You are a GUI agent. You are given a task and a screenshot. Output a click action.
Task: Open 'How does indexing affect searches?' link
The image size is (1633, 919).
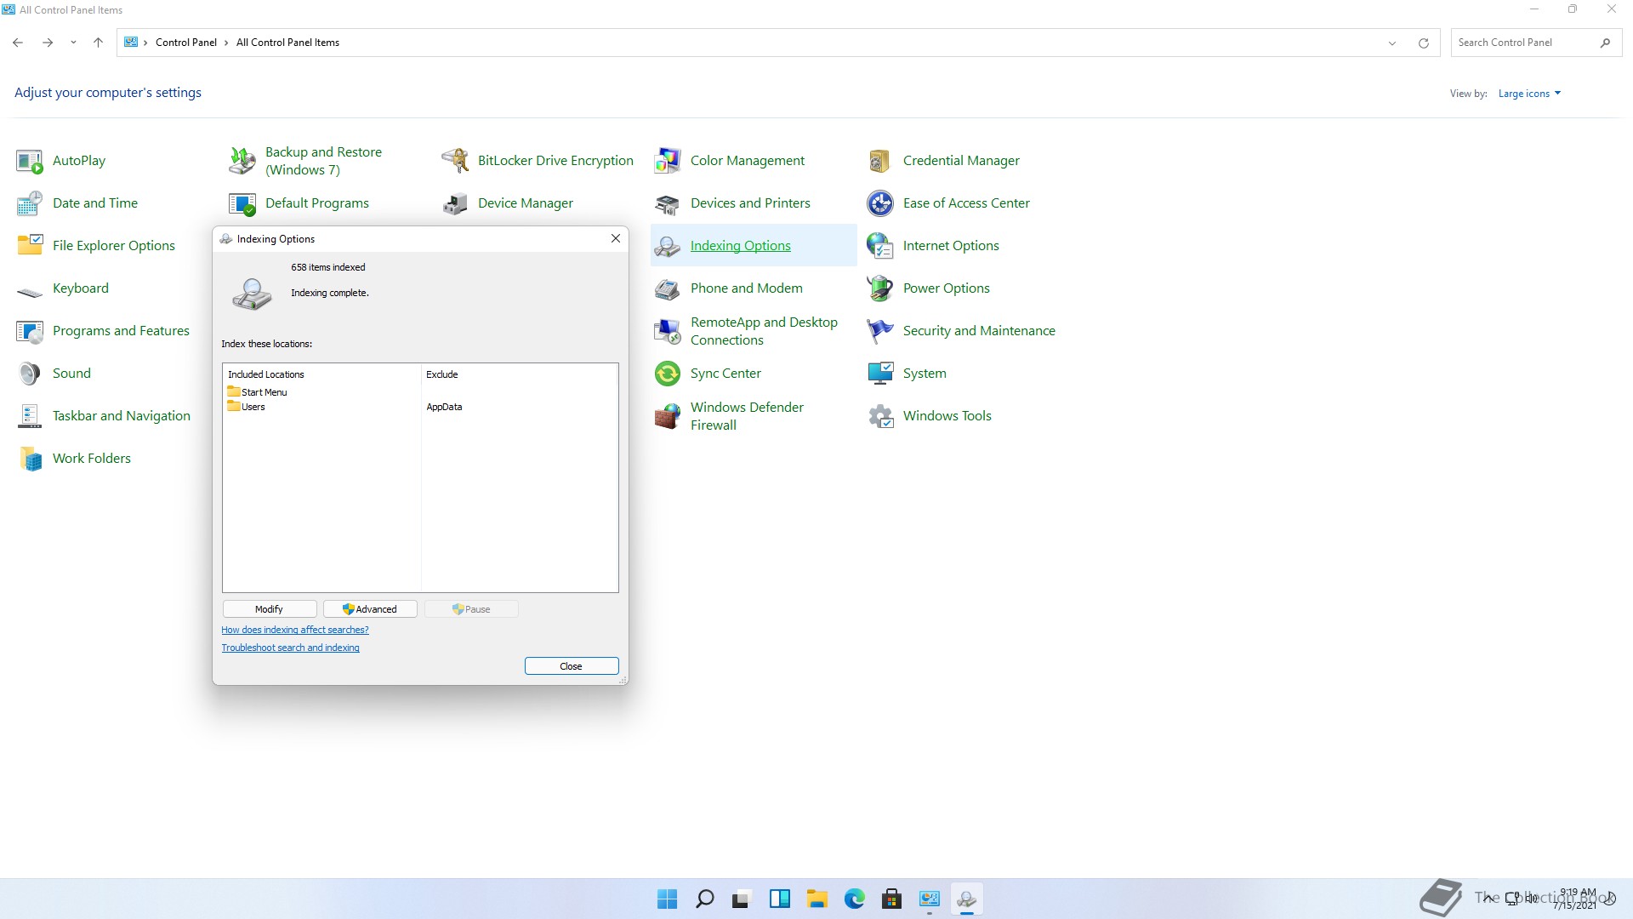point(294,630)
